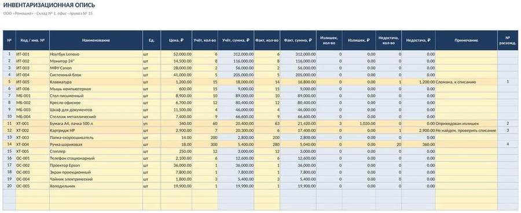Click the item name 'Кресло офисное'
Viewport: 521px width, 213px height.
coord(96,103)
